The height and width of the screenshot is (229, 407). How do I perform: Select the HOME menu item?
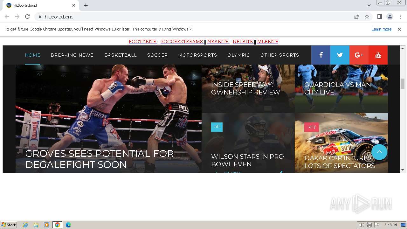click(x=33, y=55)
